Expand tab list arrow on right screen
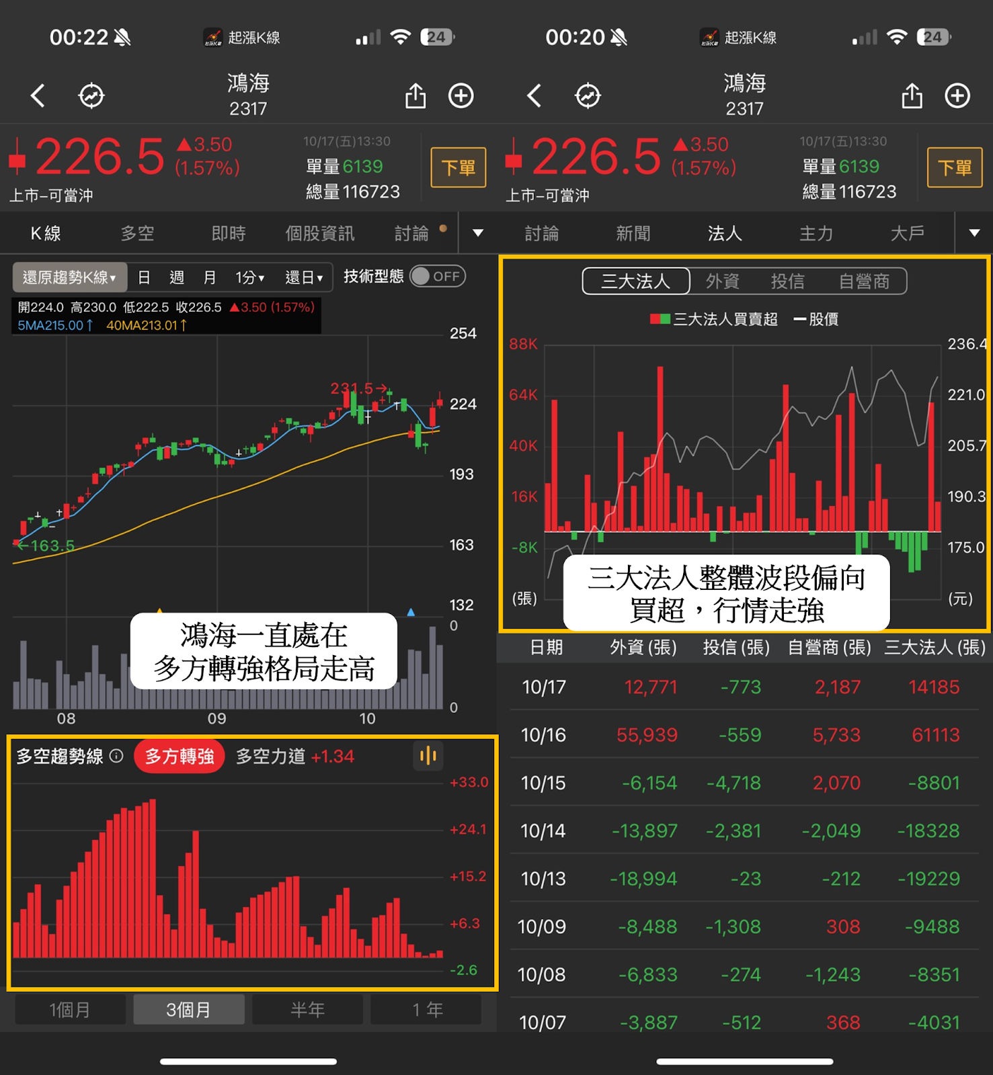This screenshot has width=993, height=1075. point(974,233)
